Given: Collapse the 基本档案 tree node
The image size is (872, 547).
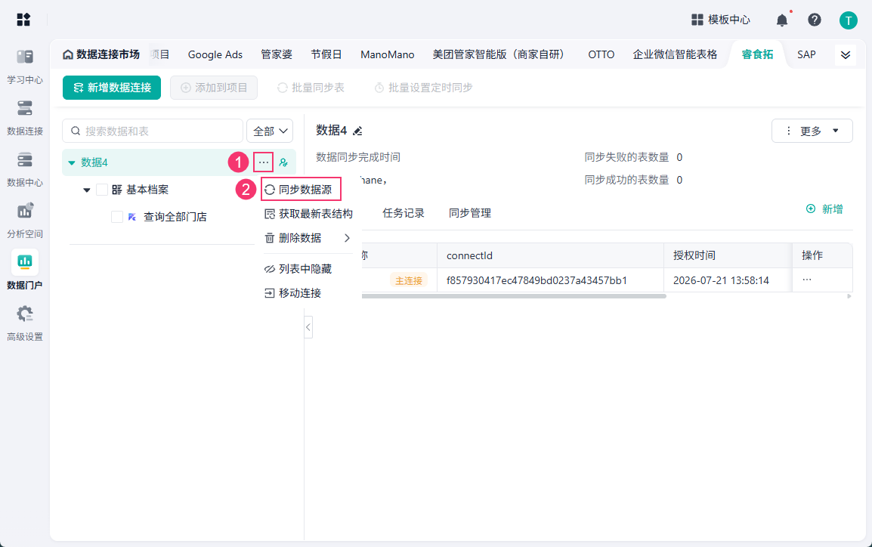Looking at the screenshot, I should click(x=87, y=190).
